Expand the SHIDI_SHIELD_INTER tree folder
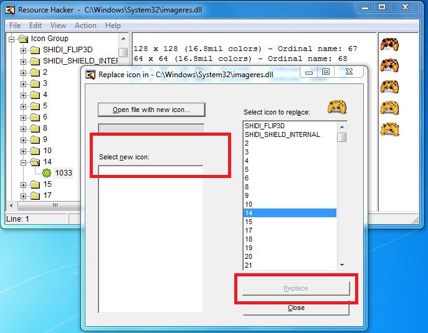428x333 pixels. 23,62
